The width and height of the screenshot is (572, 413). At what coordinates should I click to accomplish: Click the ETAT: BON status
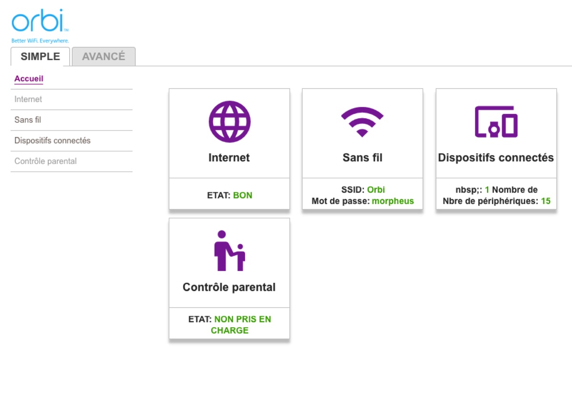pyautogui.click(x=230, y=196)
